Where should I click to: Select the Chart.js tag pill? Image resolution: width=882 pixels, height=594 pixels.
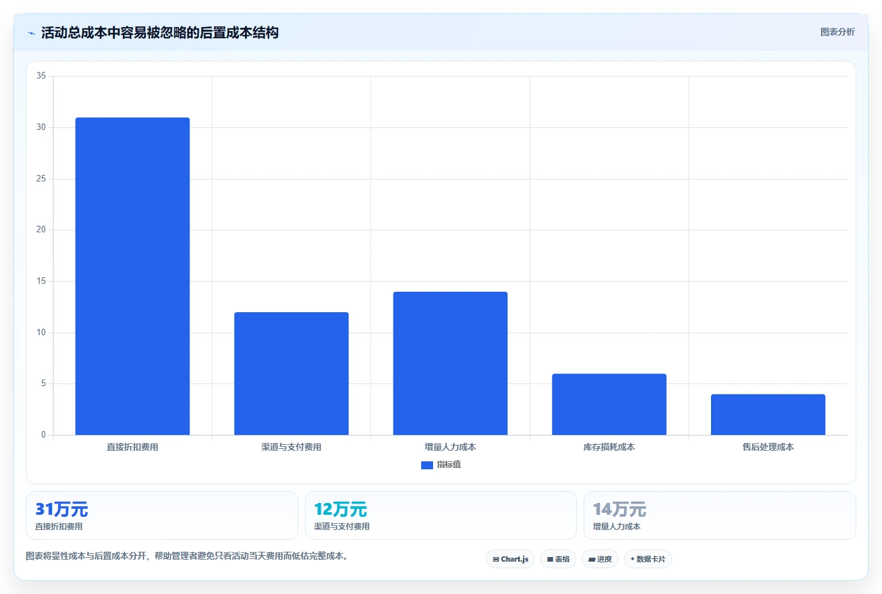(x=510, y=559)
